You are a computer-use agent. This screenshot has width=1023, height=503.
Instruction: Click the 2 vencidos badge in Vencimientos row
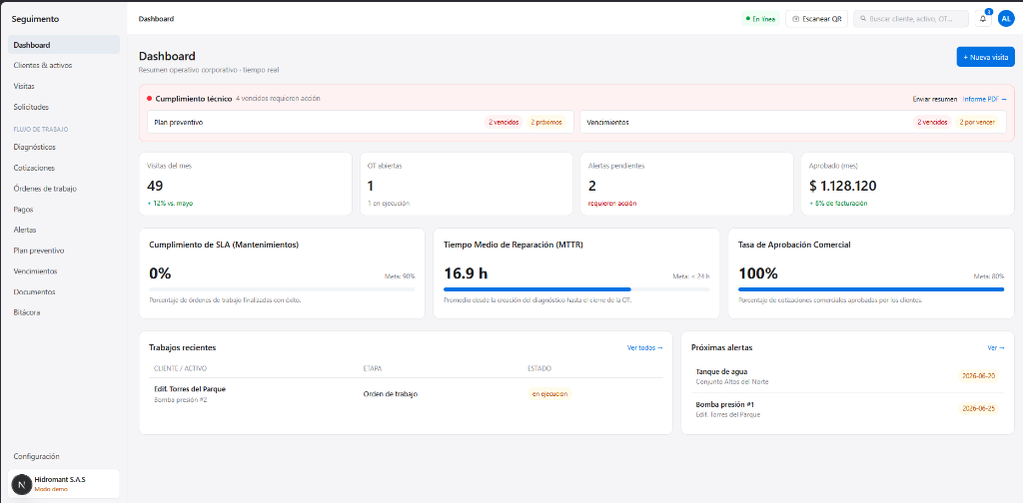point(932,122)
